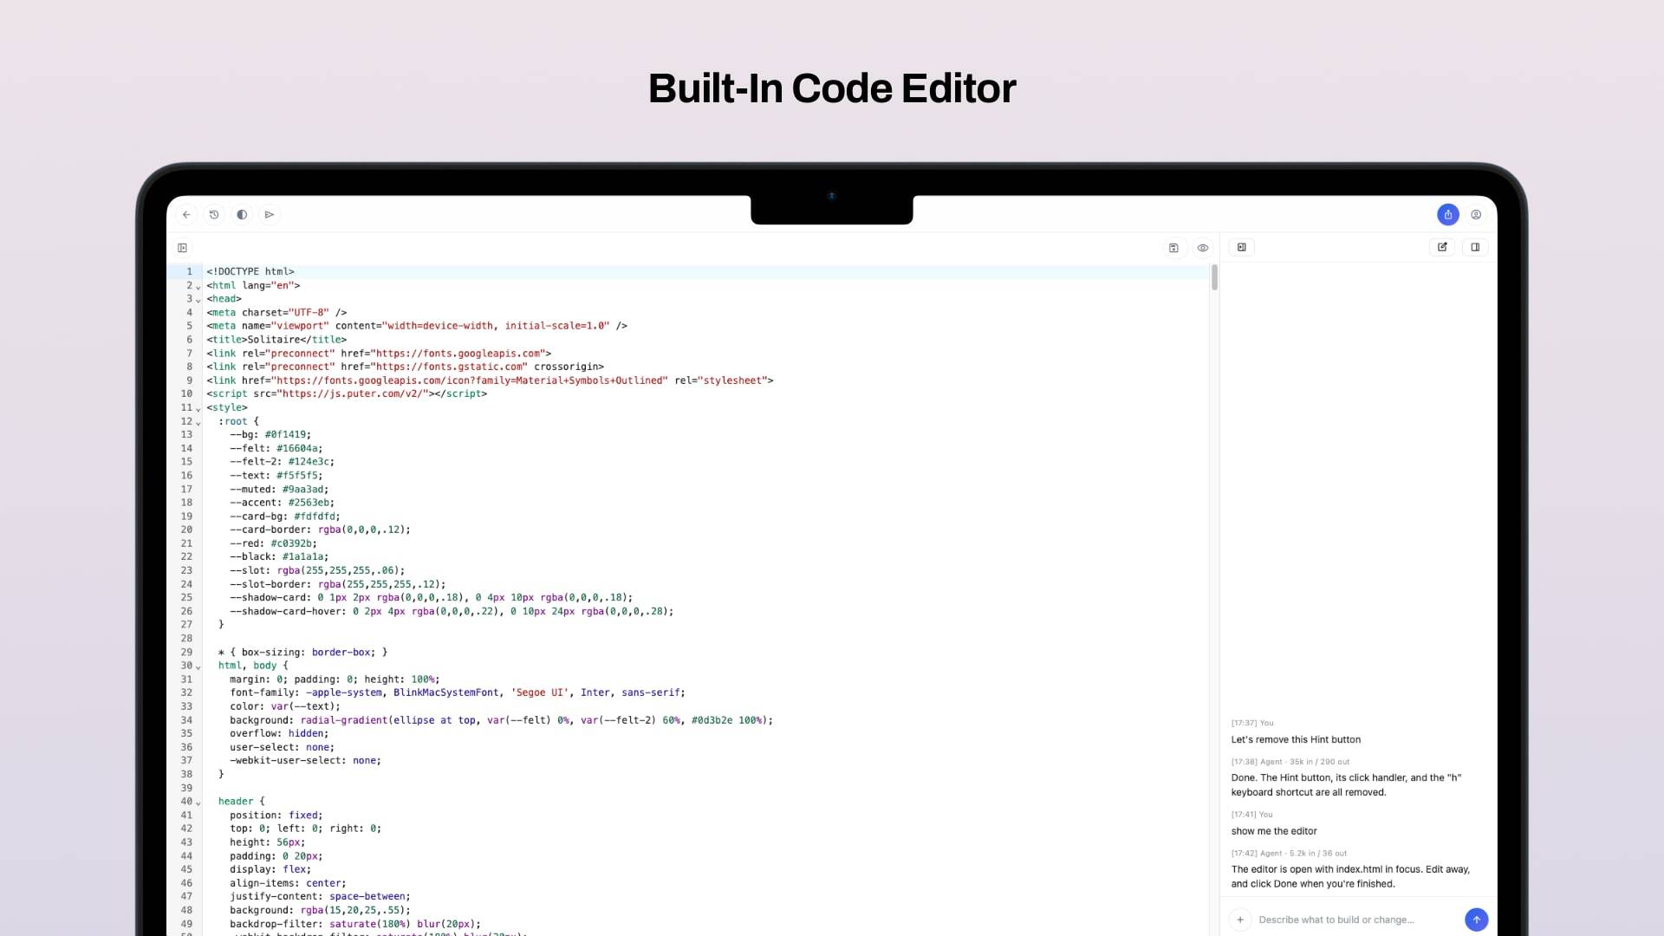Viewport: 1664px width, 936px height.
Task: Click the '--accent: #2563eb;' line
Action: [282, 503]
